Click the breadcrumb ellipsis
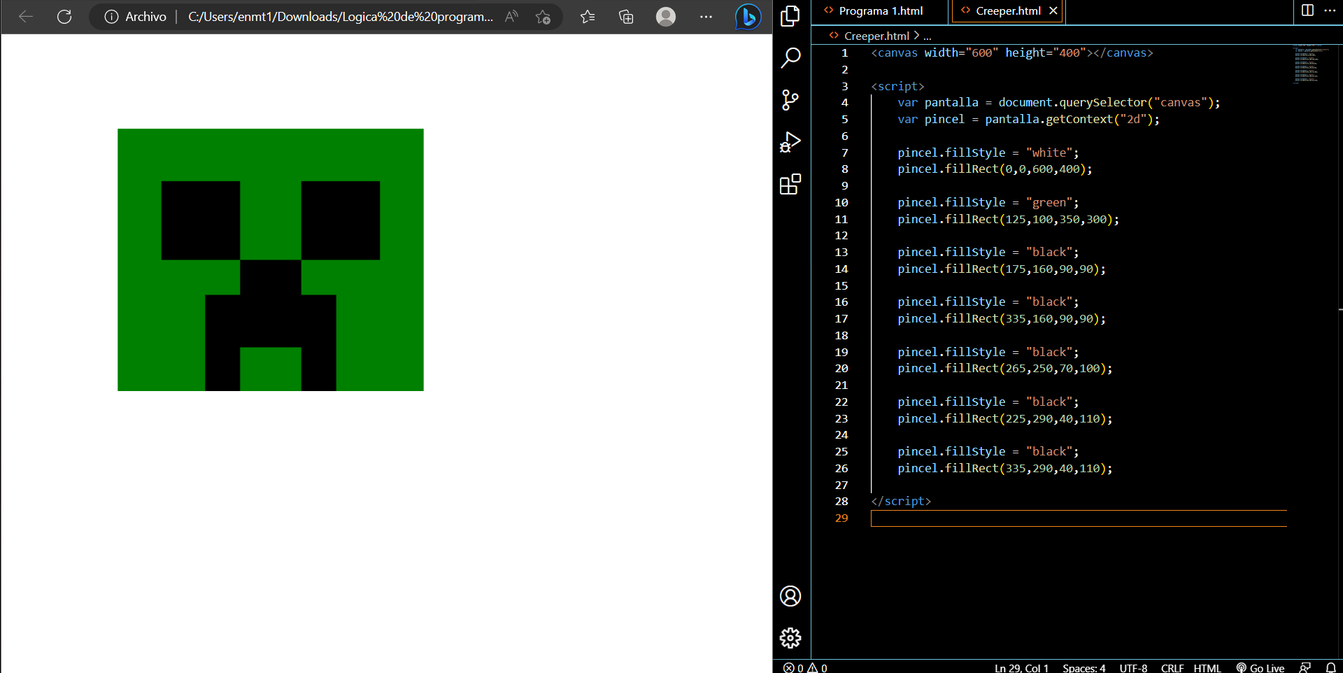This screenshot has height=673, width=1343. click(x=928, y=36)
